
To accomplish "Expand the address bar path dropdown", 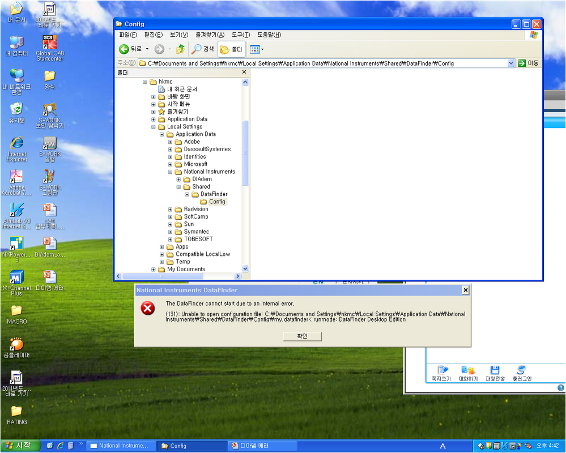I will [x=511, y=63].
